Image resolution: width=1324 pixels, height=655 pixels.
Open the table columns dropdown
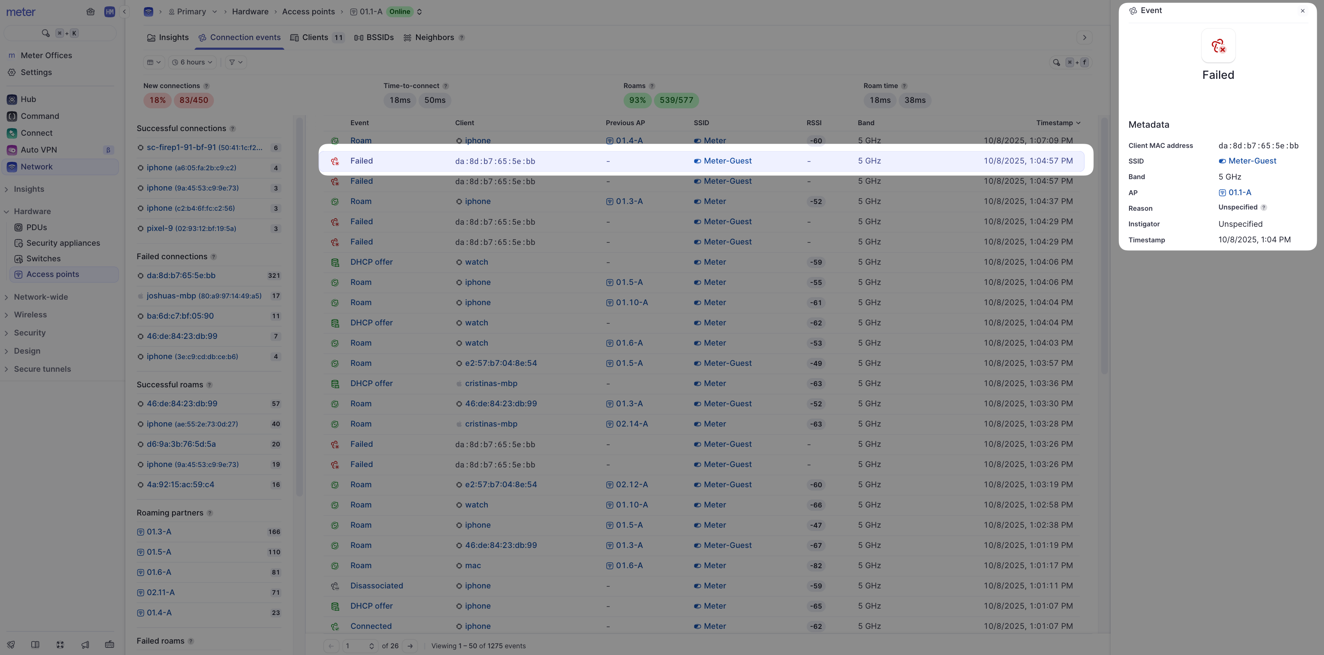click(154, 62)
